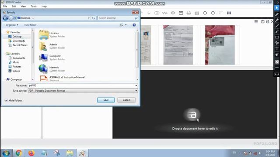The width and height of the screenshot is (280, 157).
Task: Open the document hamburger menu icon
Action: pyautogui.click(x=256, y=22)
